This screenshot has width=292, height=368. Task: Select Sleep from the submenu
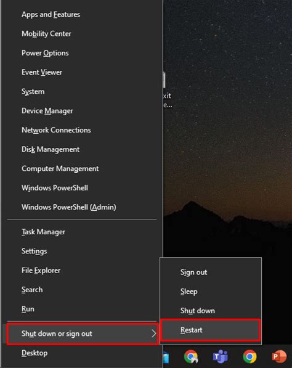(211, 291)
